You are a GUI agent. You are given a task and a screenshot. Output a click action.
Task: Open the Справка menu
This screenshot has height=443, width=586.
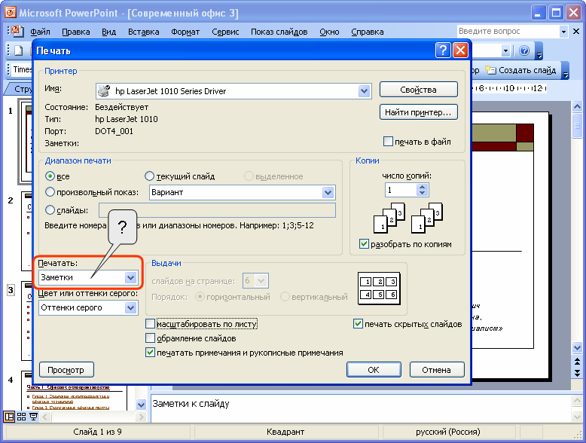coord(368,32)
